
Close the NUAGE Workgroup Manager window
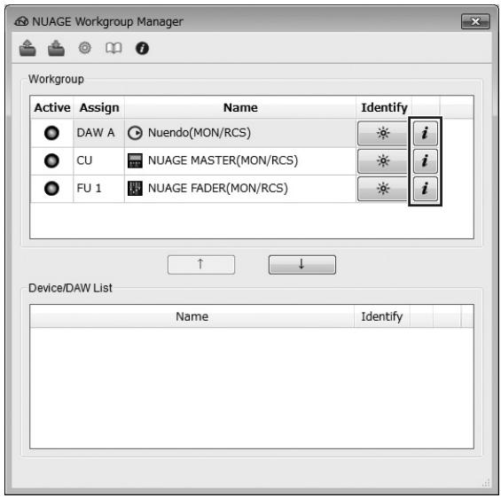[x=475, y=21]
